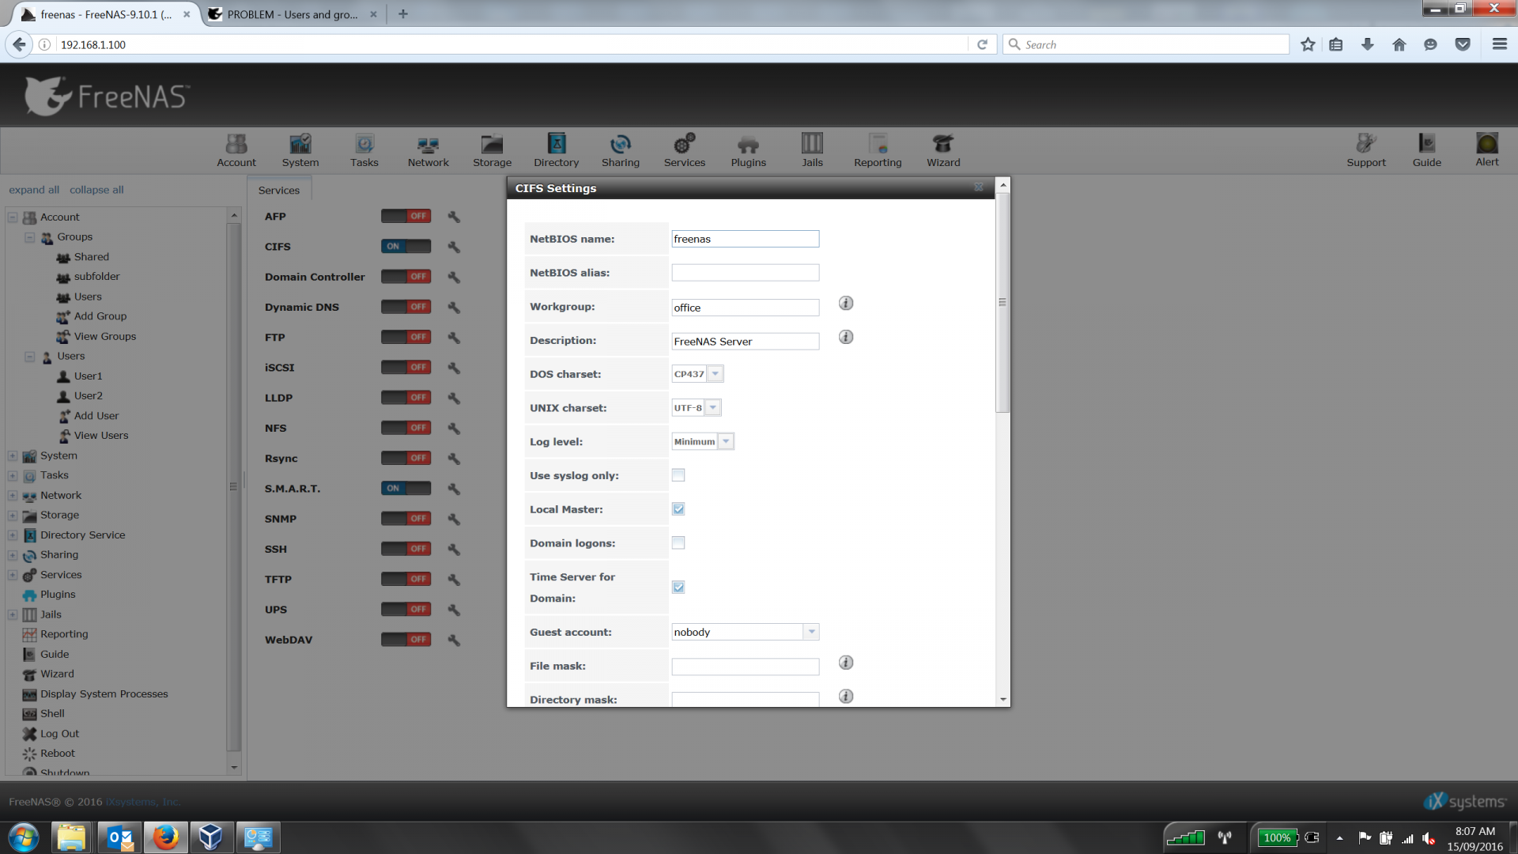
Task: Click the Sharing toolbar icon
Action: pyautogui.click(x=620, y=149)
